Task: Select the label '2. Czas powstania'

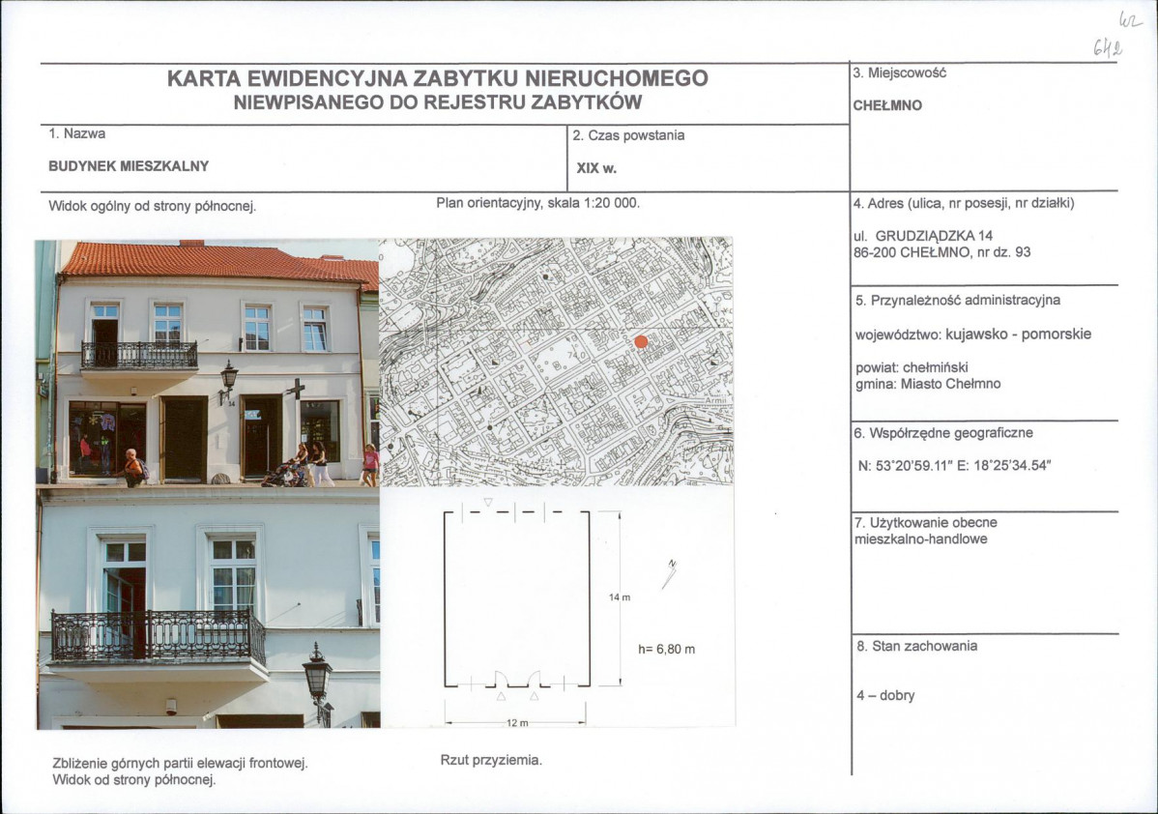Action: (628, 136)
